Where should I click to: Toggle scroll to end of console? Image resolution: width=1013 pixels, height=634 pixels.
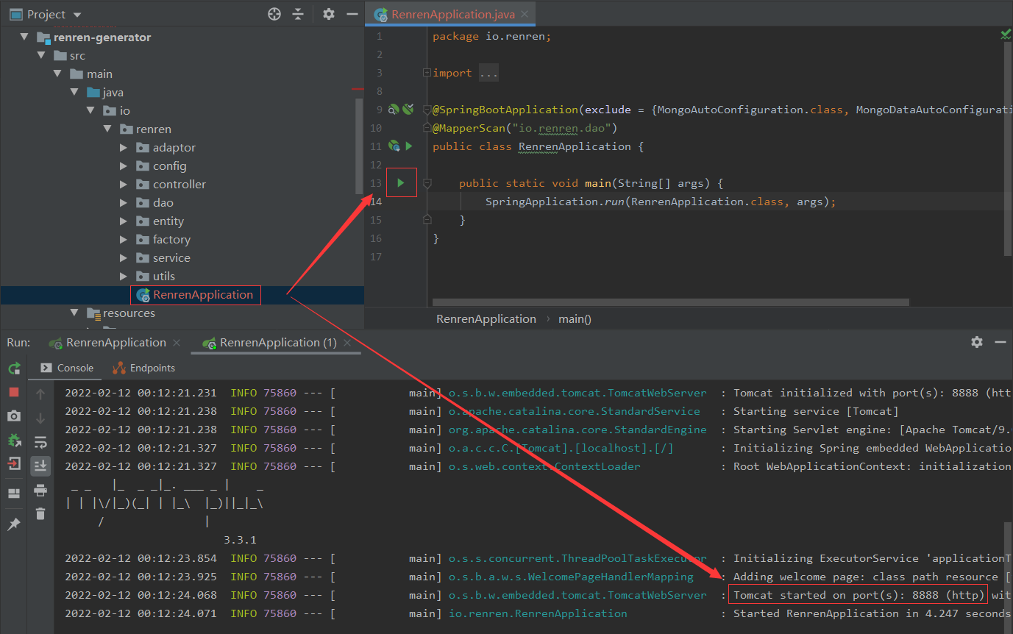pyautogui.click(x=40, y=466)
